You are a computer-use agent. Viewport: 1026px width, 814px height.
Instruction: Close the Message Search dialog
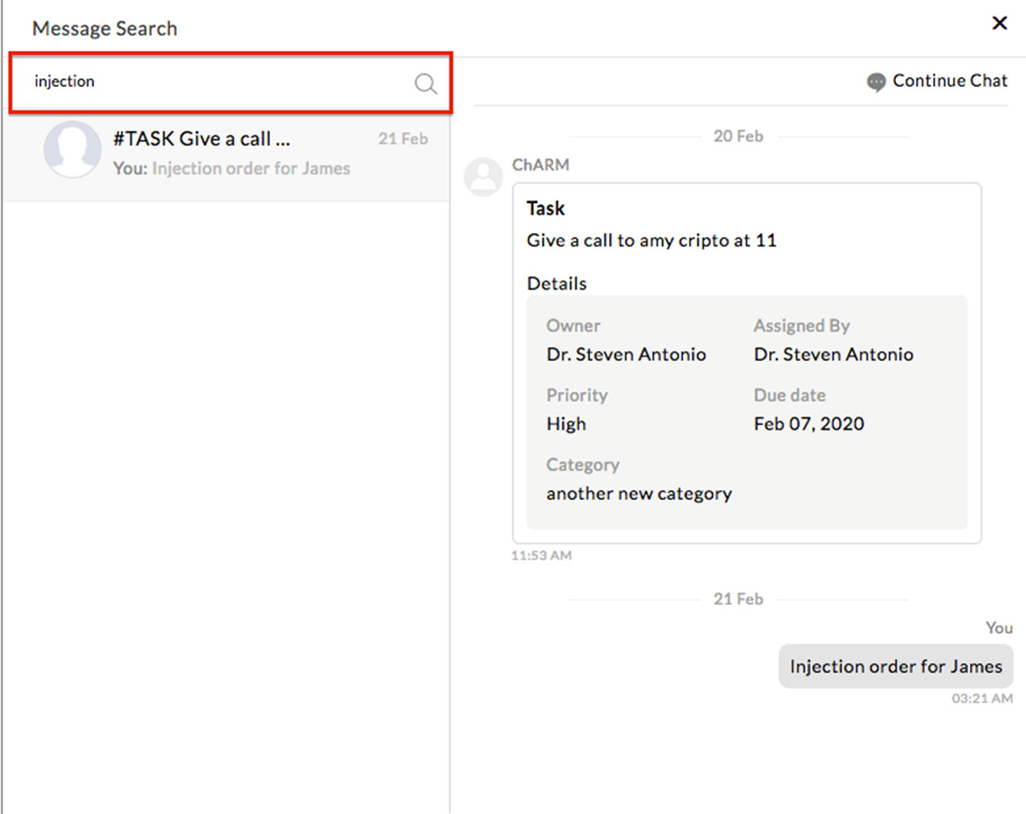(x=999, y=23)
